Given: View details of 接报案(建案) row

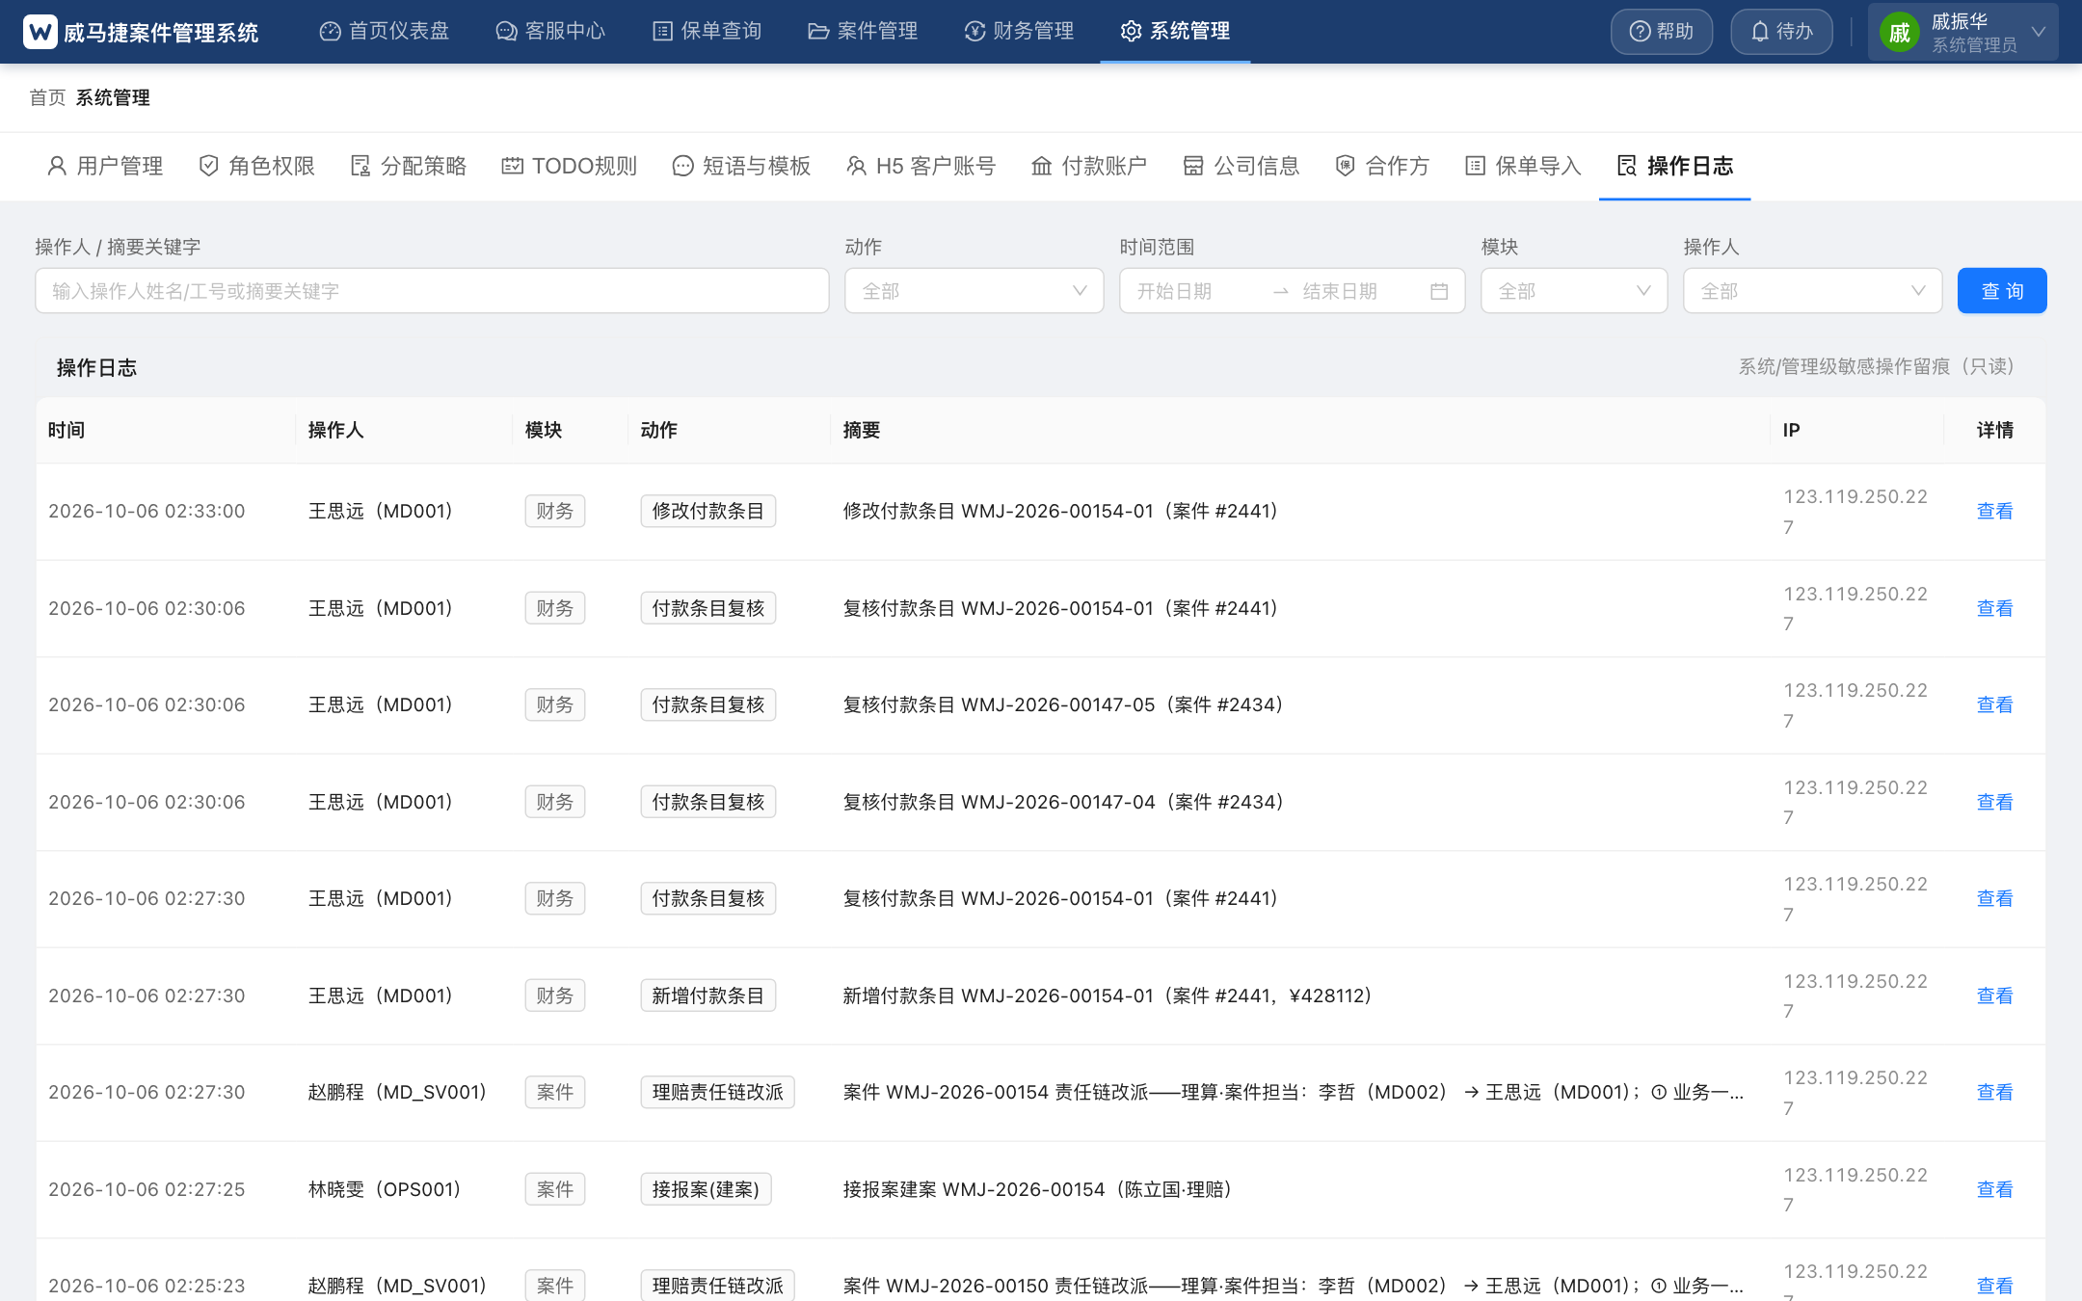Looking at the screenshot, I should (1994, 1189).
